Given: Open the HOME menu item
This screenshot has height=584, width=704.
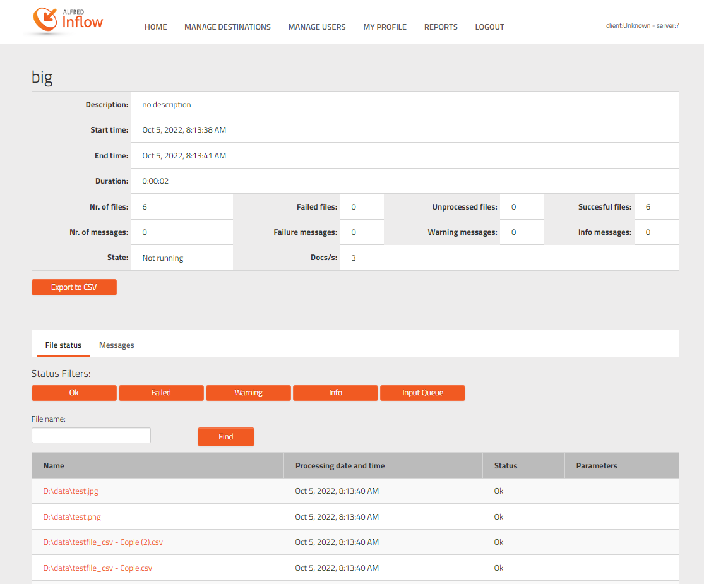Looking at the screenshot, I should pos(155,27).
